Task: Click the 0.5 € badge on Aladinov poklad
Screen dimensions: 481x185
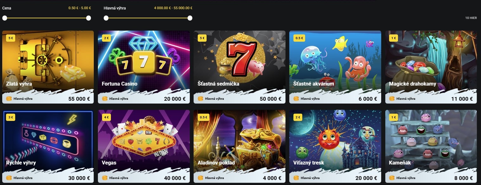Action: 204,117
